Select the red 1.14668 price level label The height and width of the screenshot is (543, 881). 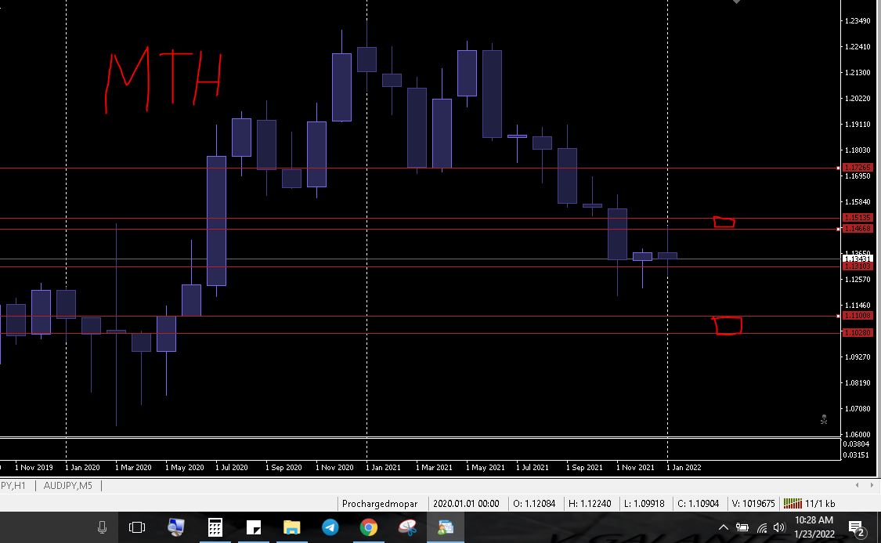(x=857, y=229)
